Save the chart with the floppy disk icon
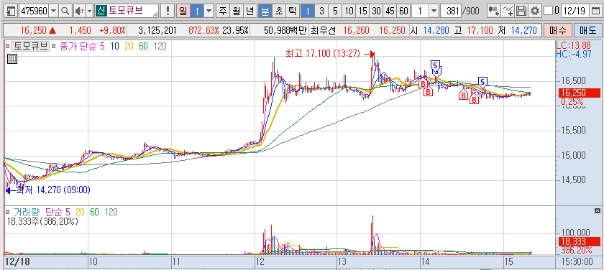The height and width of the screenshot is (270, 604). [521, 11]
